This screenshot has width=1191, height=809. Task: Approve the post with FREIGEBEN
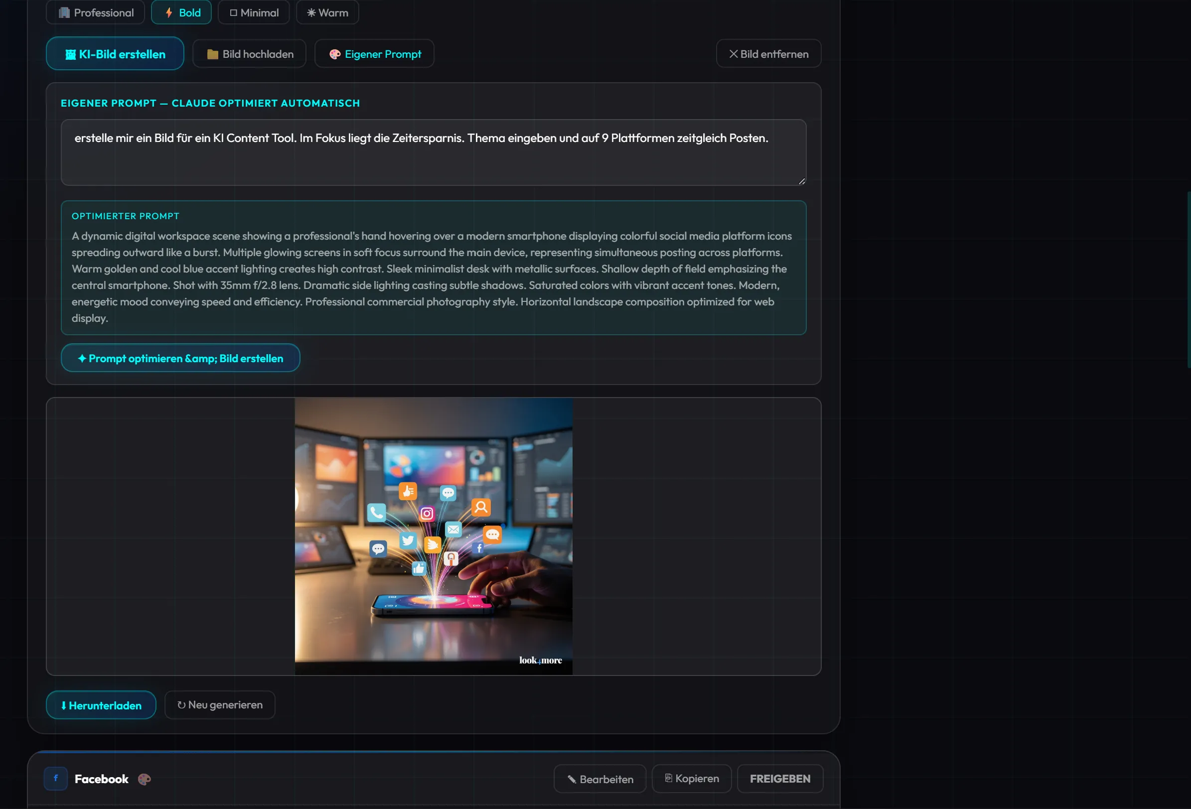click(x=780, y=779)
